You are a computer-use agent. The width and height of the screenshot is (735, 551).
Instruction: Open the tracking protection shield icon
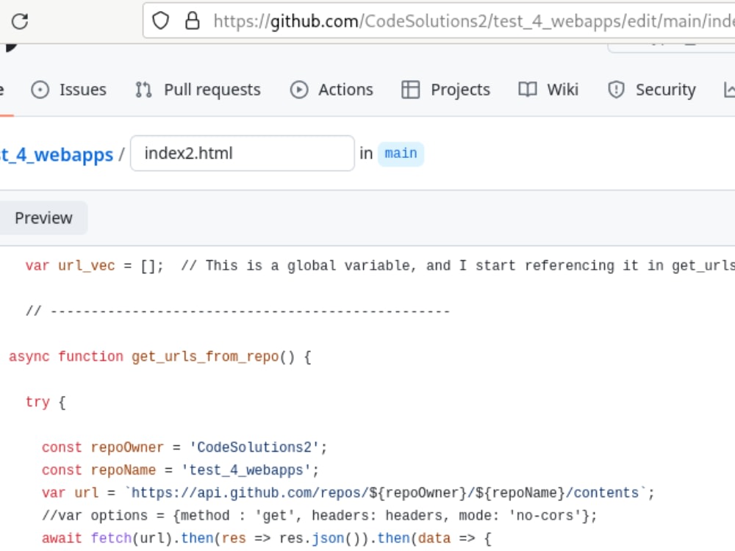tap(160, 21)
